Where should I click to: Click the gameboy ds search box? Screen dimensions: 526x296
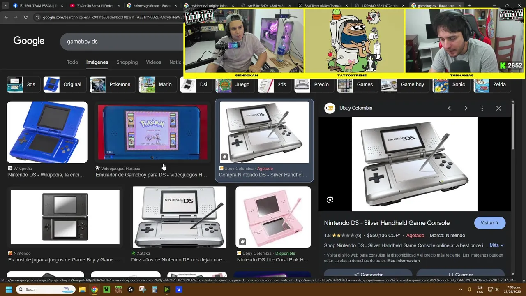coord(121,42)
